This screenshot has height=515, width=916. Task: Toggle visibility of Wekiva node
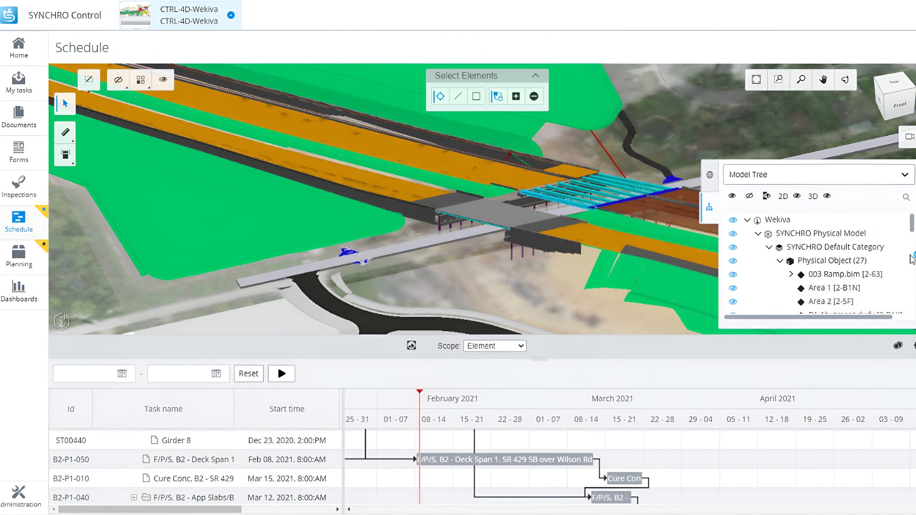click(733, 220)
